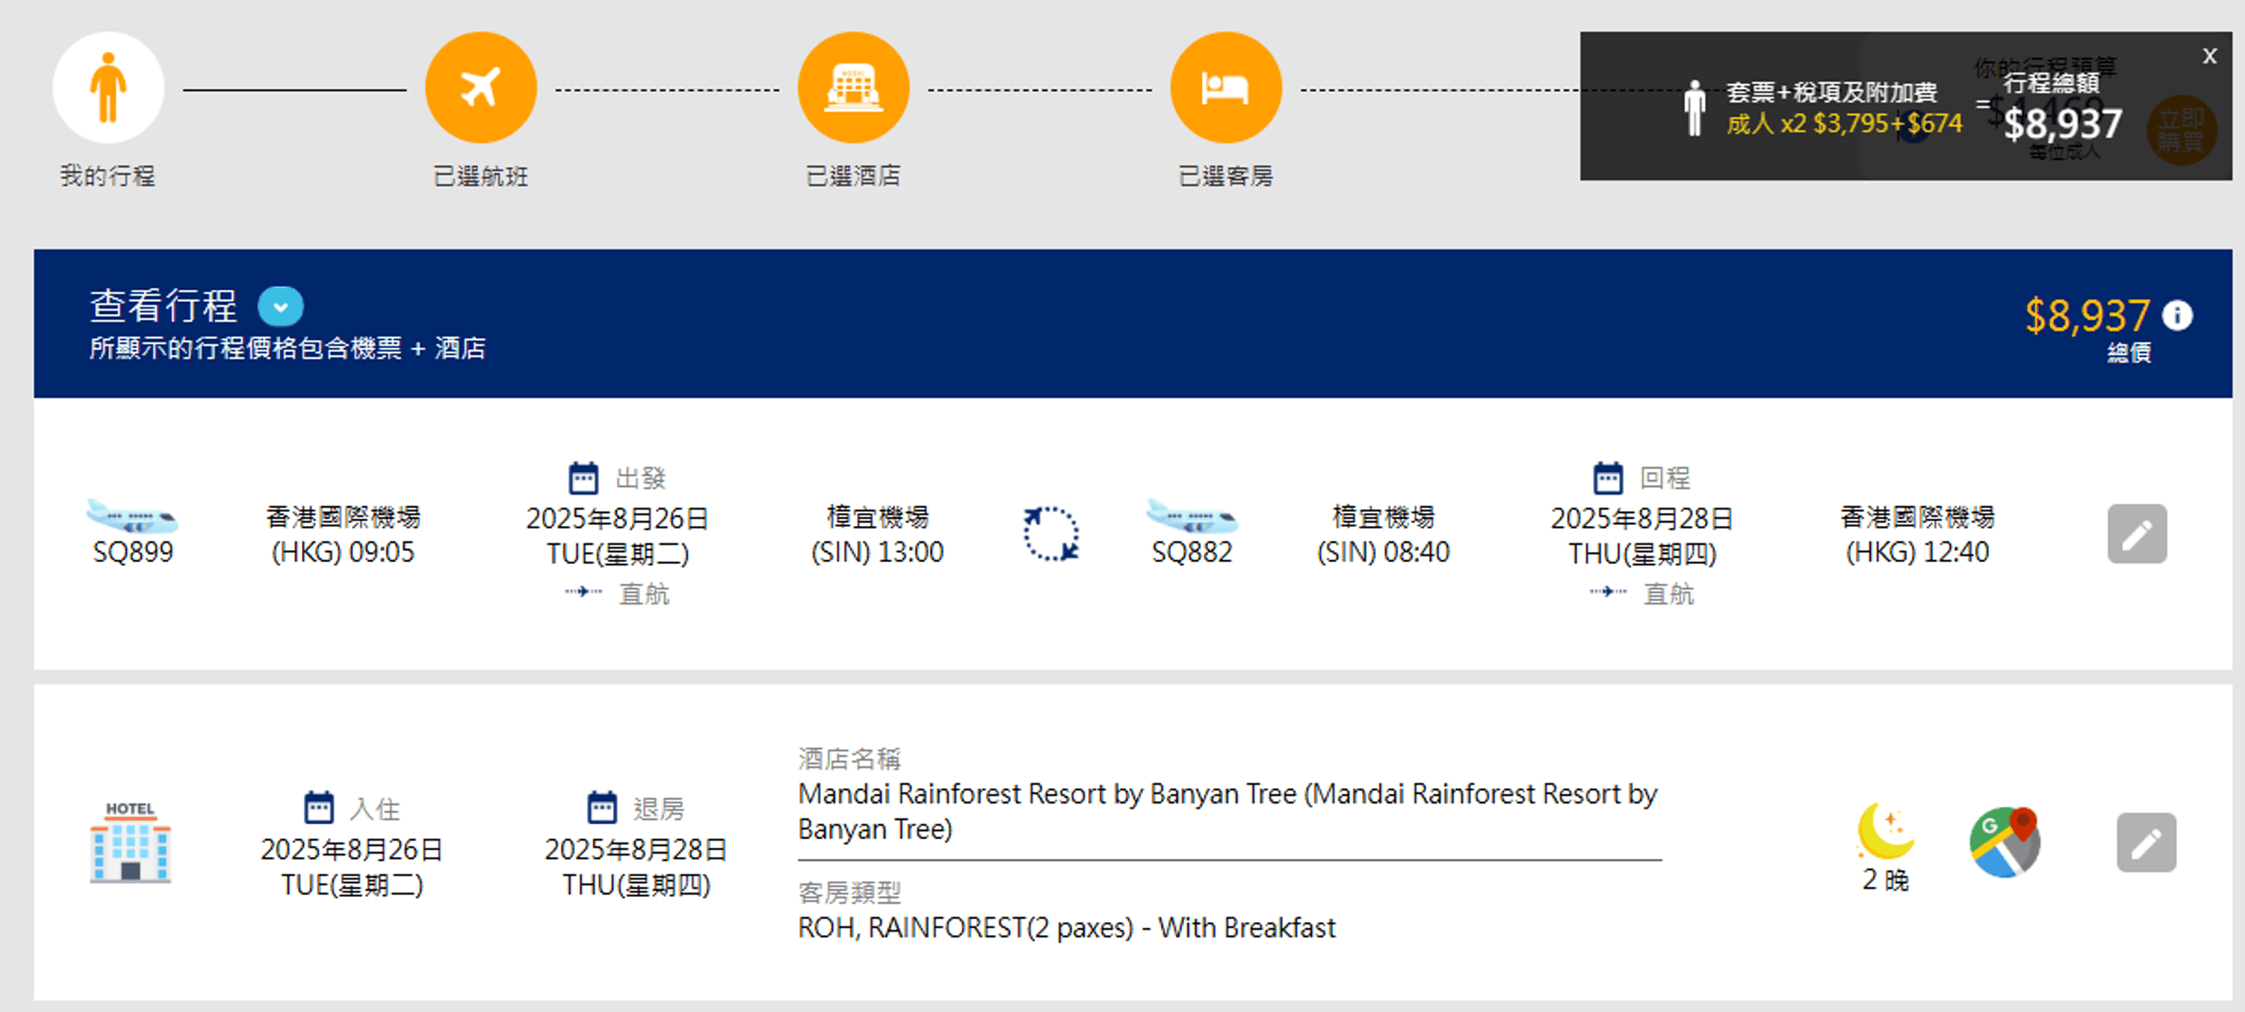Open the 已選酒店 hotel step icon
Viewport: 2245px width, 1012px height.
tap(852, 87)
